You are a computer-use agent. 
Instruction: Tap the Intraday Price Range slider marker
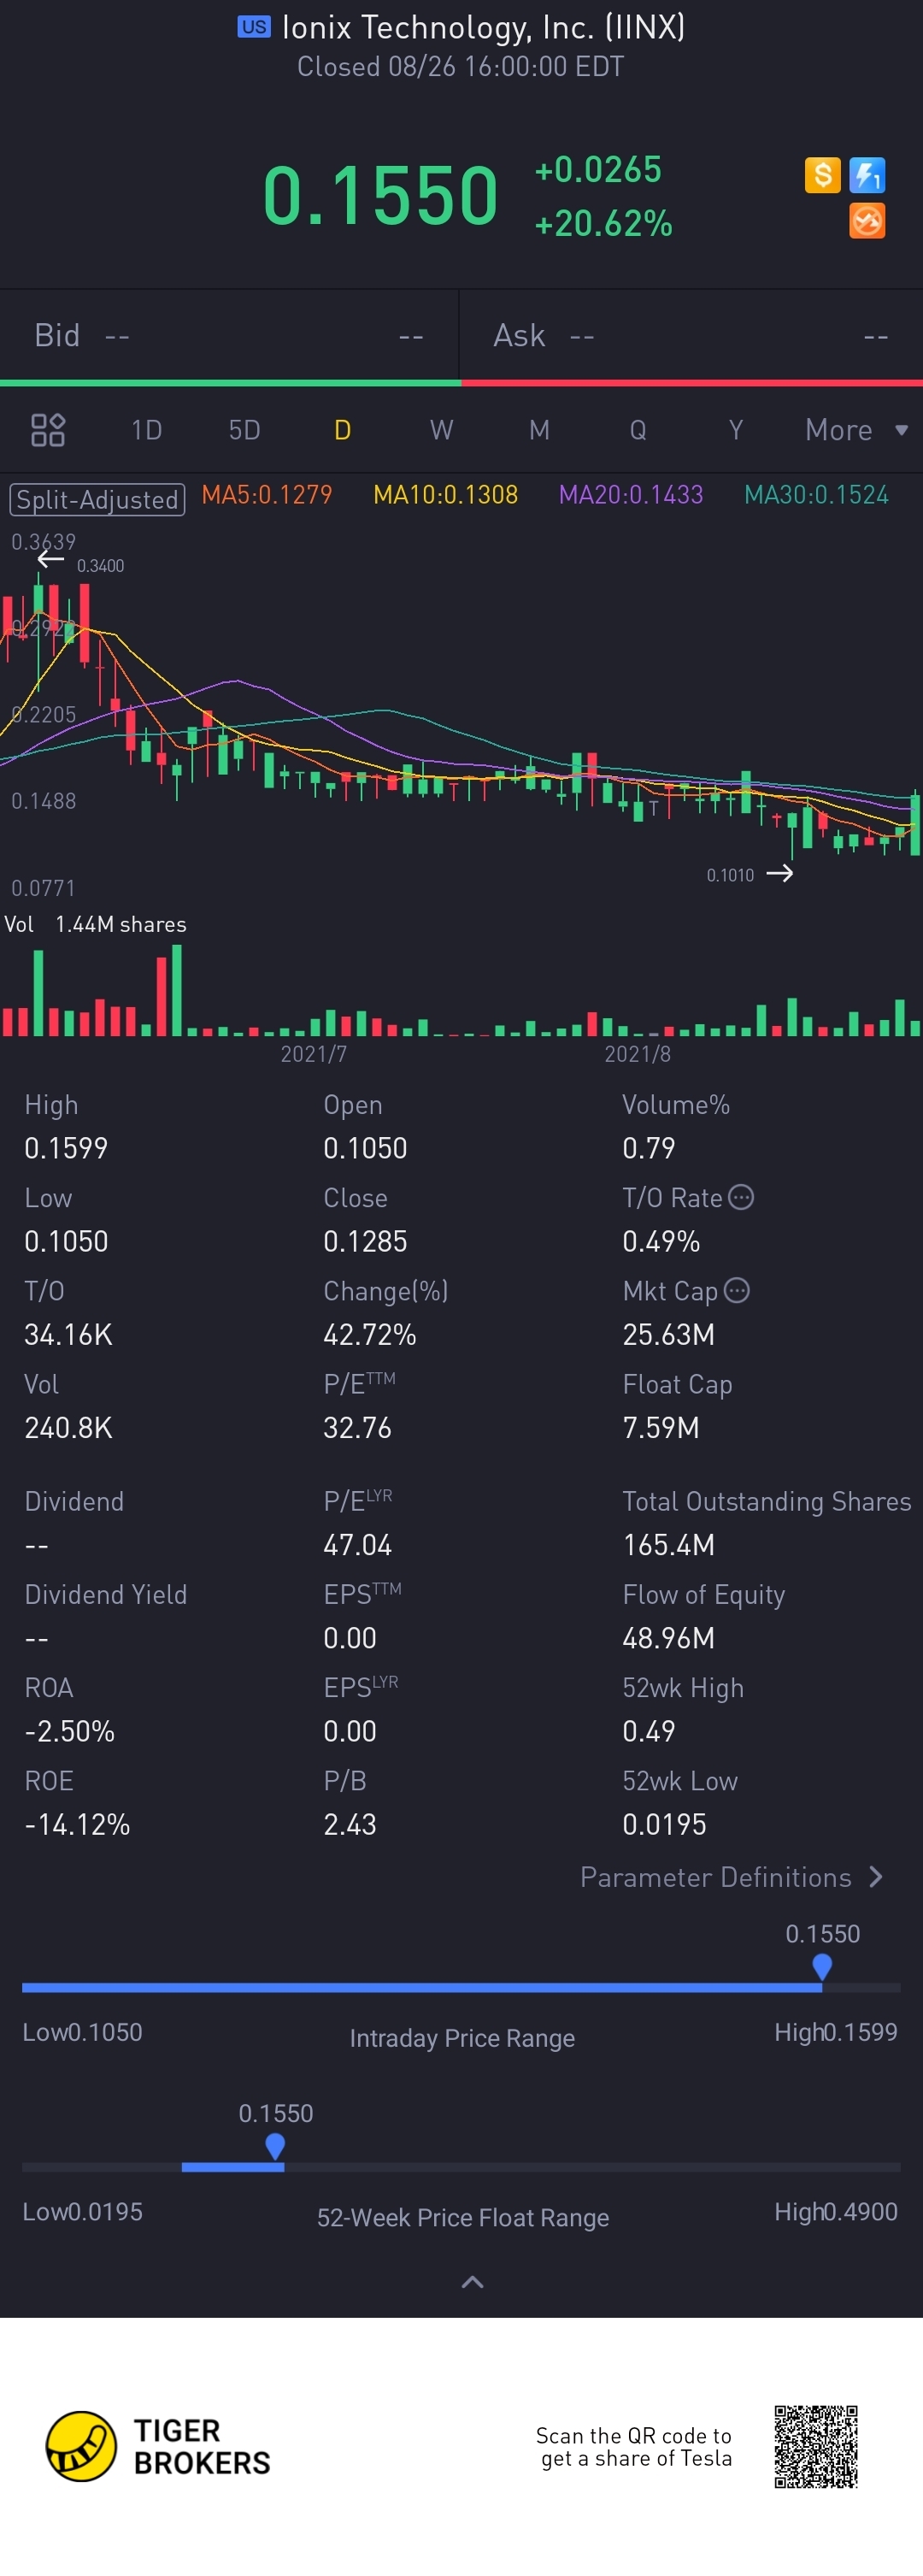[822, 1967]
